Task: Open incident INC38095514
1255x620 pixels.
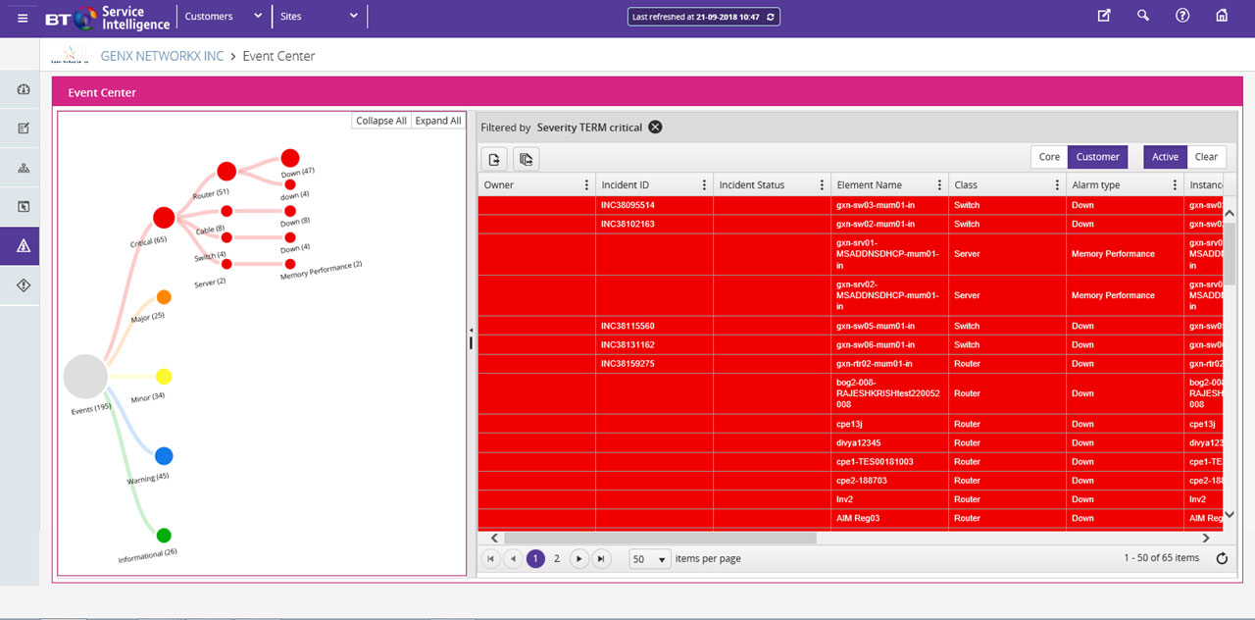Action: click(x=627, y=205)
